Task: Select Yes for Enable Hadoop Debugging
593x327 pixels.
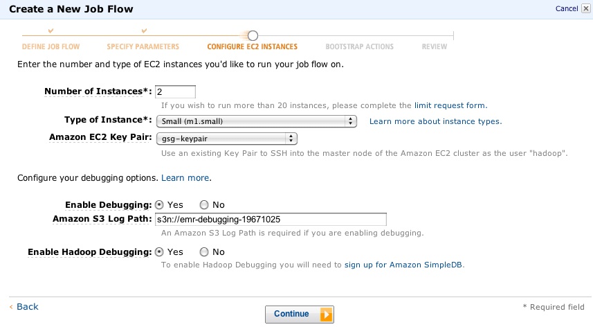Action: click(x=159, y=252)
